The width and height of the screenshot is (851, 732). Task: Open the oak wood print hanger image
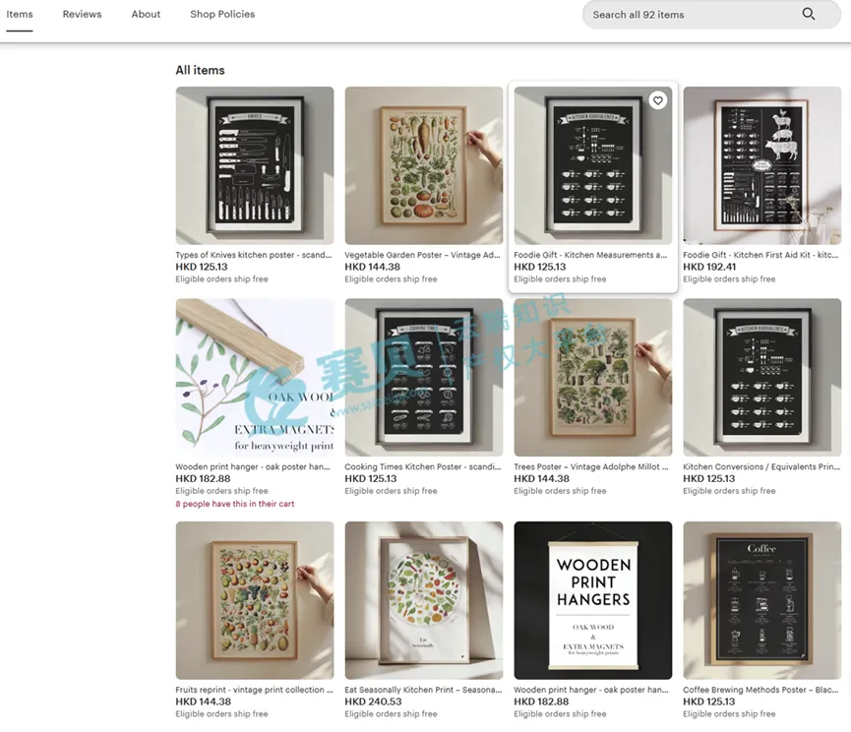click(255, 378)
